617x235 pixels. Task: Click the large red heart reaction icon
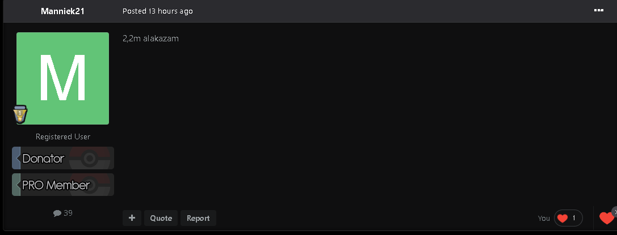[x=606, y=218]
